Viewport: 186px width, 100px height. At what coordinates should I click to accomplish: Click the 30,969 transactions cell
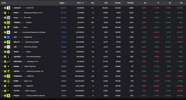point(105,27)
